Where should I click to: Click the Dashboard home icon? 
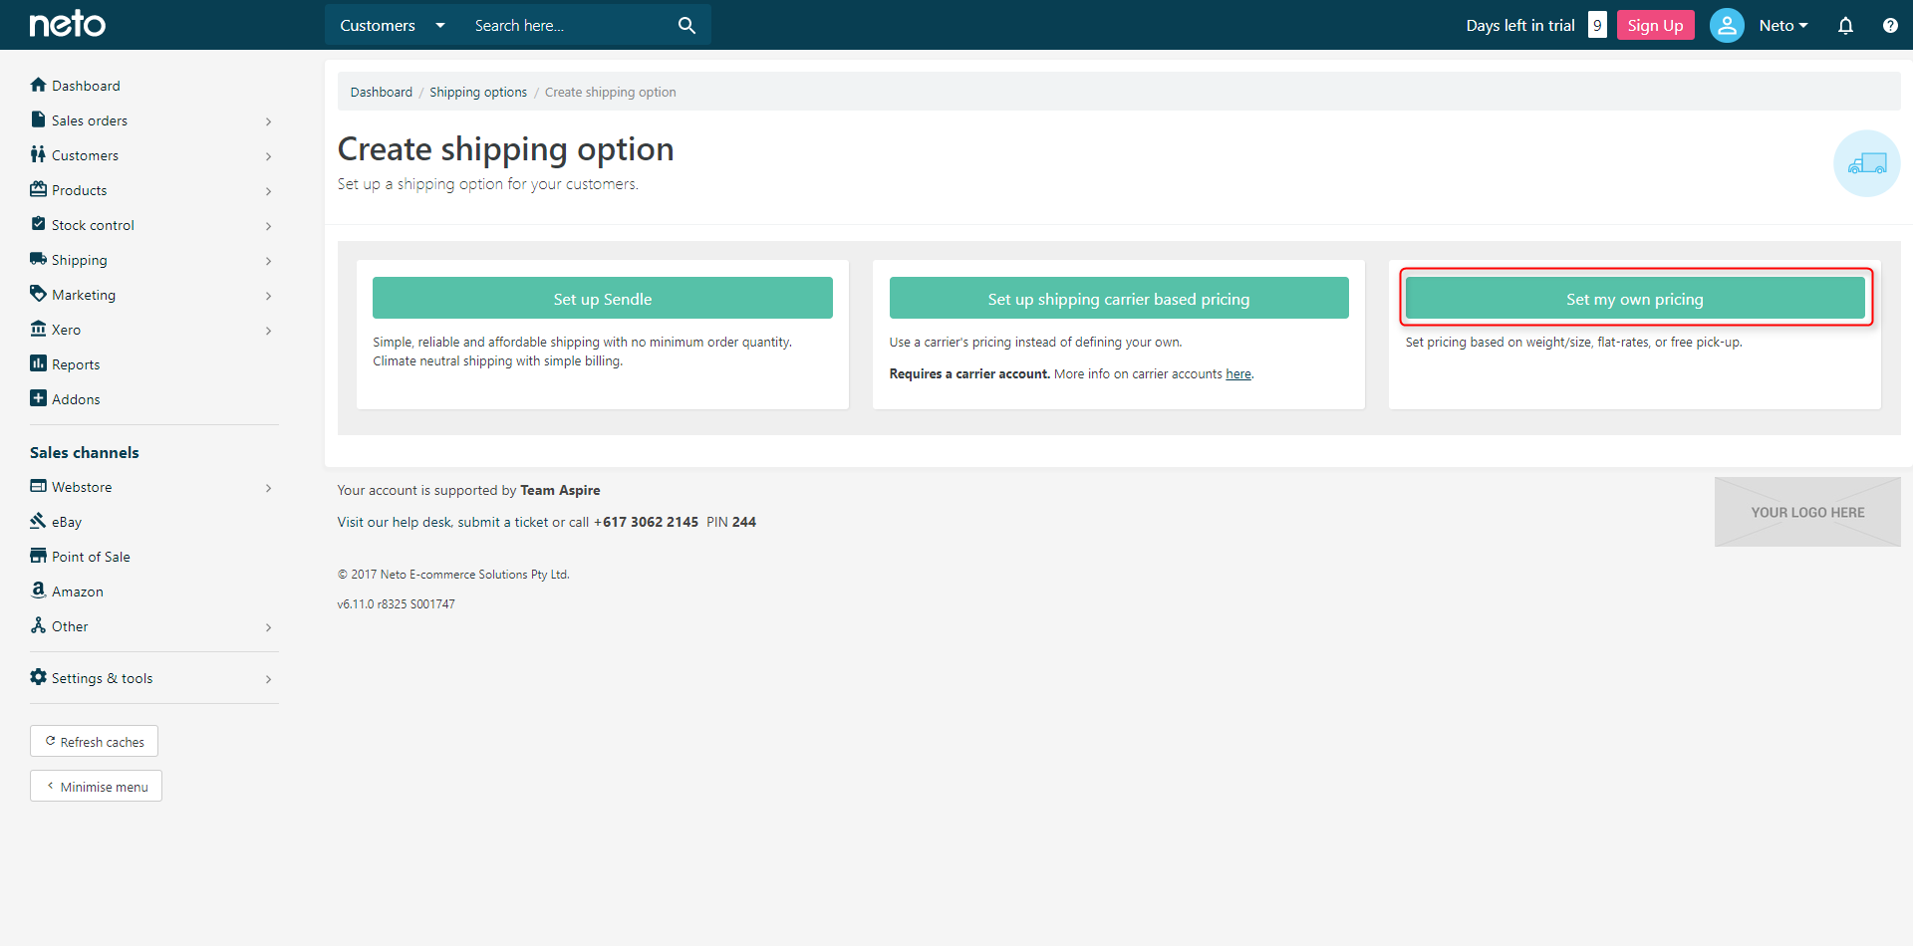38,85
